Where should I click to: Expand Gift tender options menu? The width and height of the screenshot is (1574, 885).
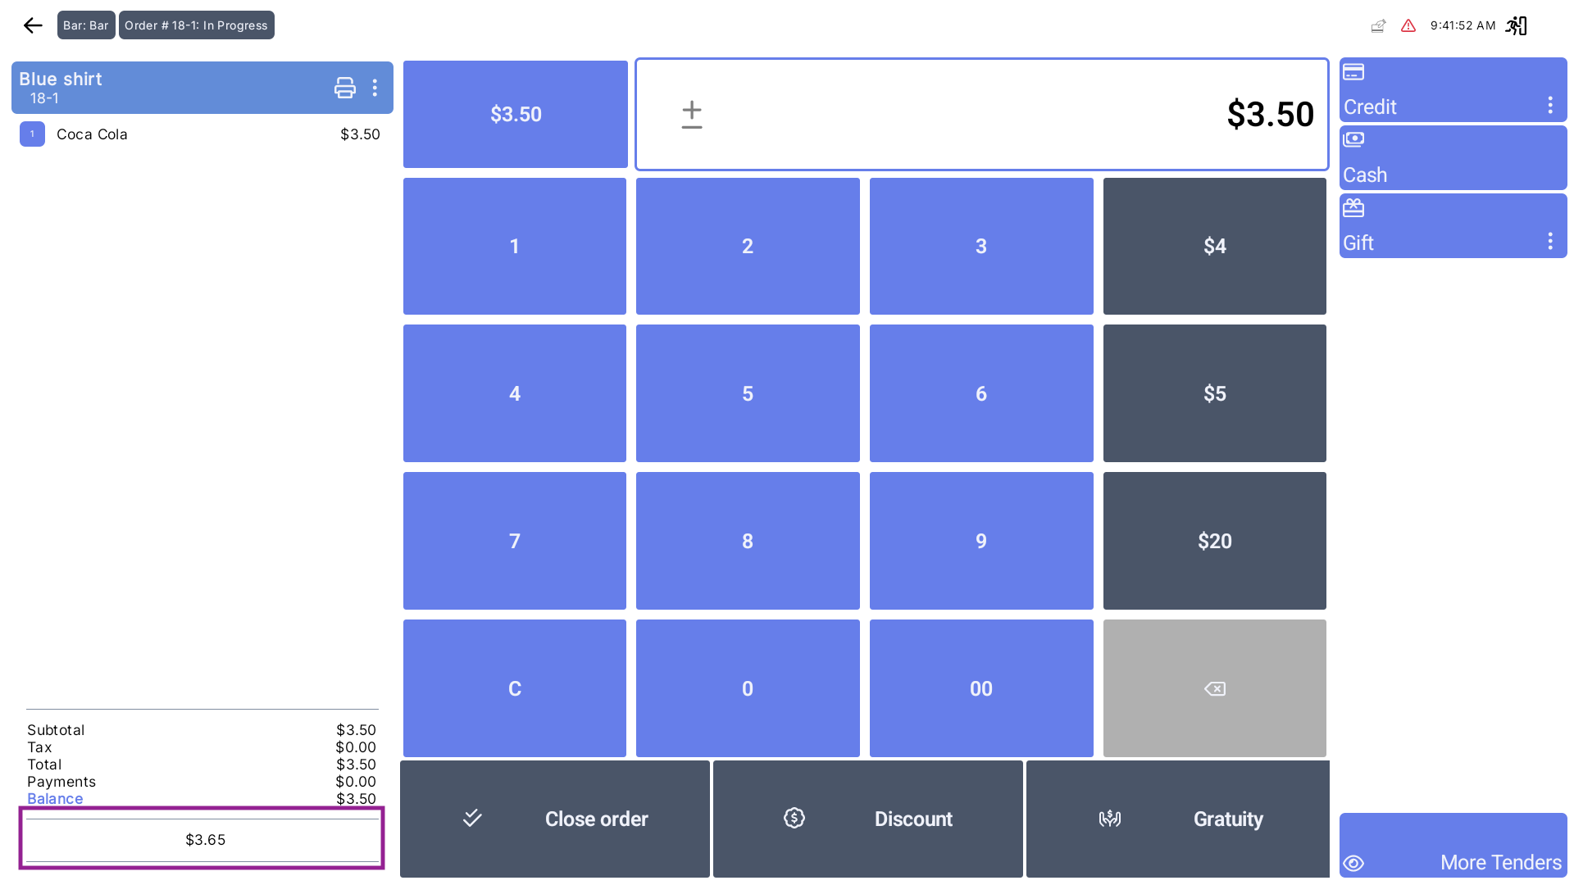tap(1549, 241)
